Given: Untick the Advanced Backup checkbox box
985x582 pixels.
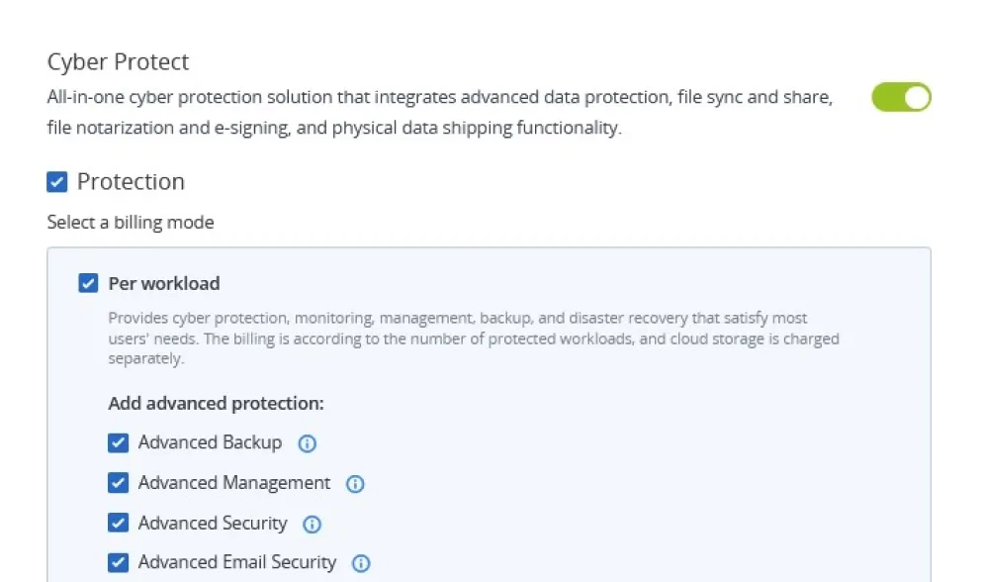Looking at the screenshot, I should pos(119,442).
